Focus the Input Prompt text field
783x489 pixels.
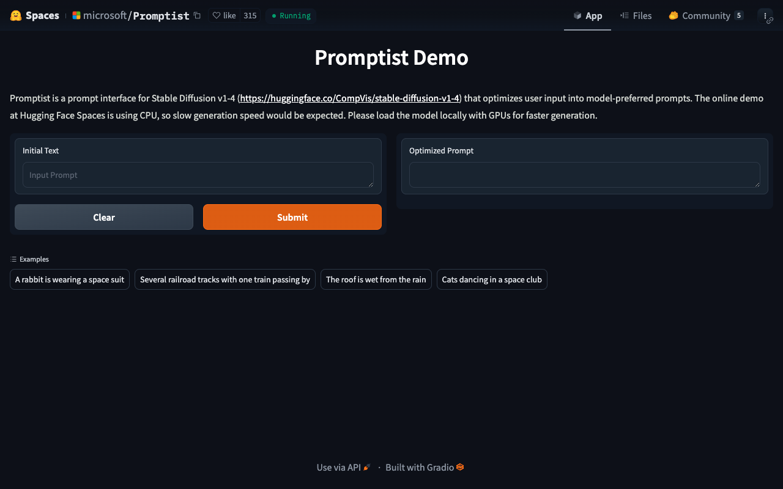(198, 175)
